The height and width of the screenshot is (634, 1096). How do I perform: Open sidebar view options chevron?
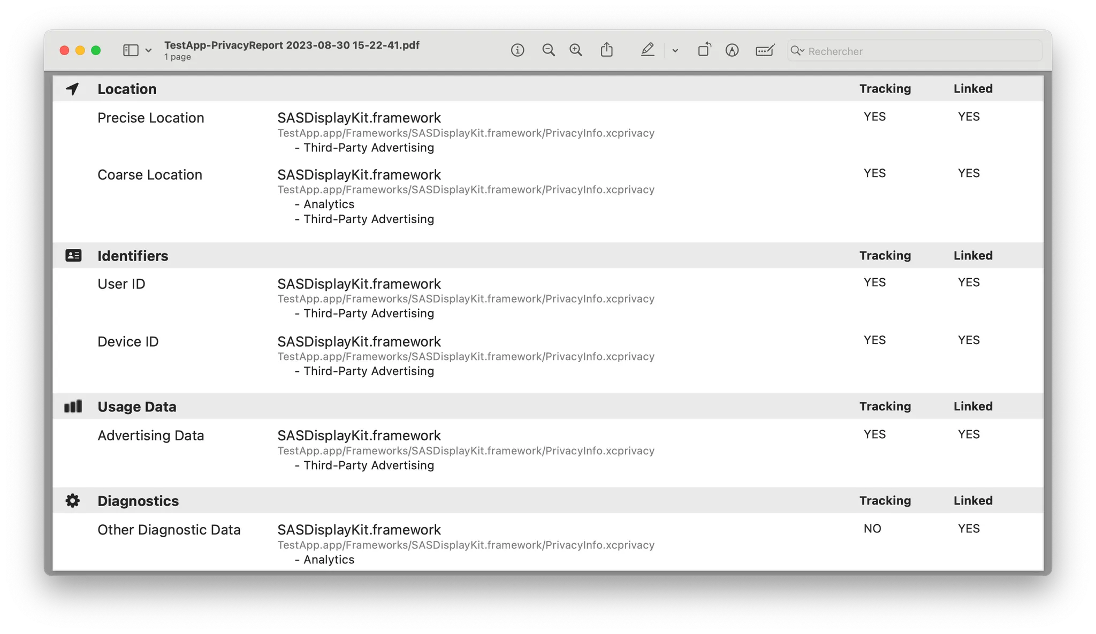click(149, 51)
